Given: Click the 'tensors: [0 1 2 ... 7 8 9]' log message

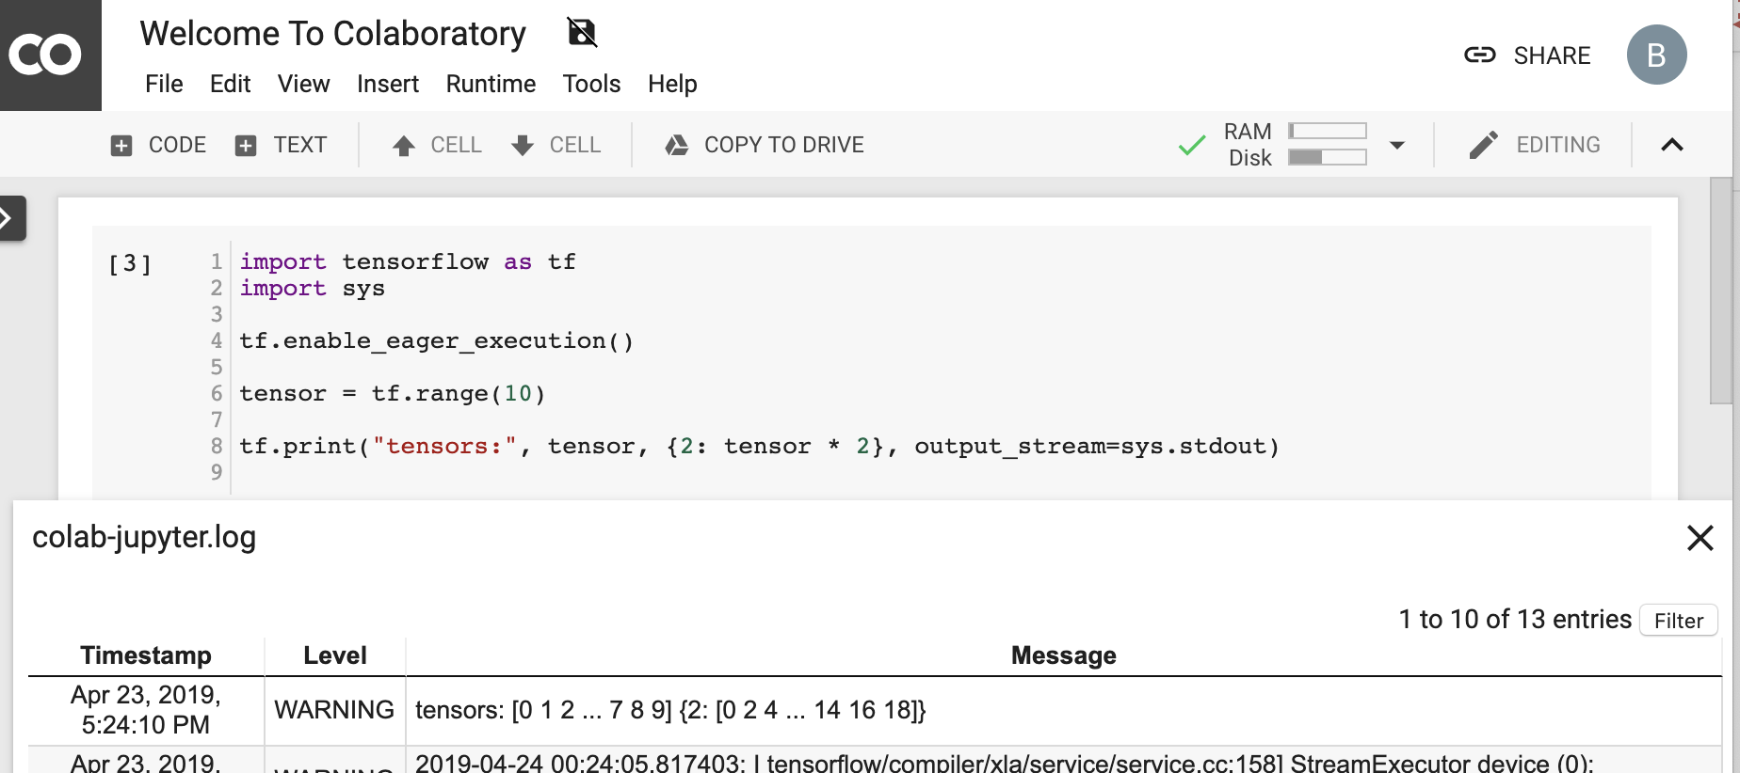Looking at the screenshot, I should [x=670, y=710].
